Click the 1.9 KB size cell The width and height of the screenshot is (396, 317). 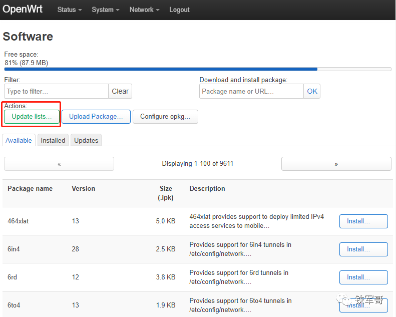[x=165, y=305]
